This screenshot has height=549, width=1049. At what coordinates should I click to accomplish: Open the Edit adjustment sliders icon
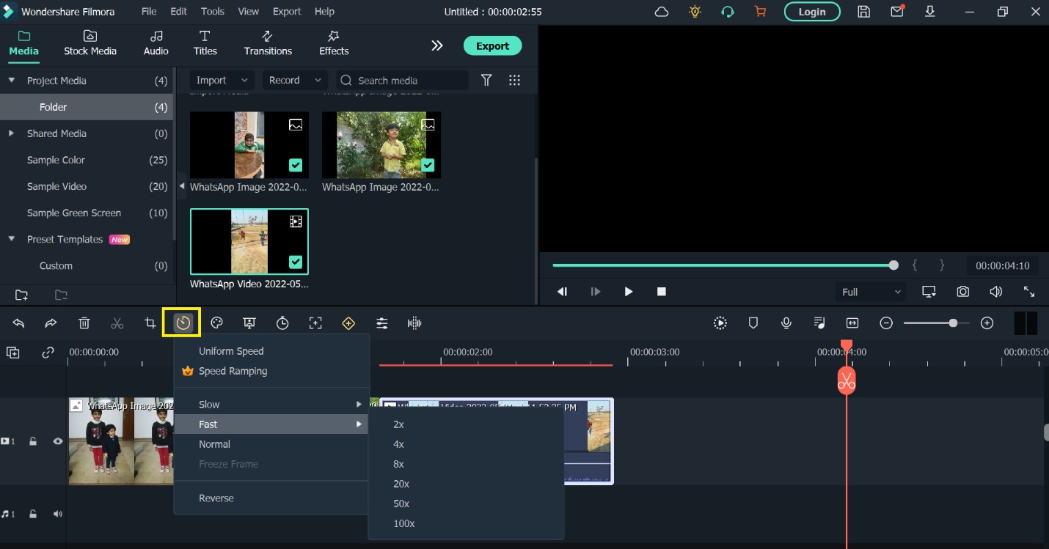click(x=382, y=323)
